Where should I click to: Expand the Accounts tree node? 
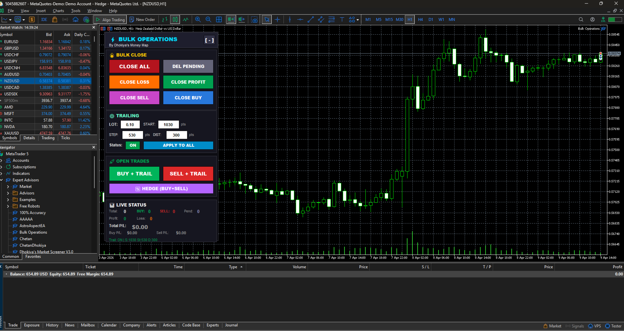tap(2, 160)
